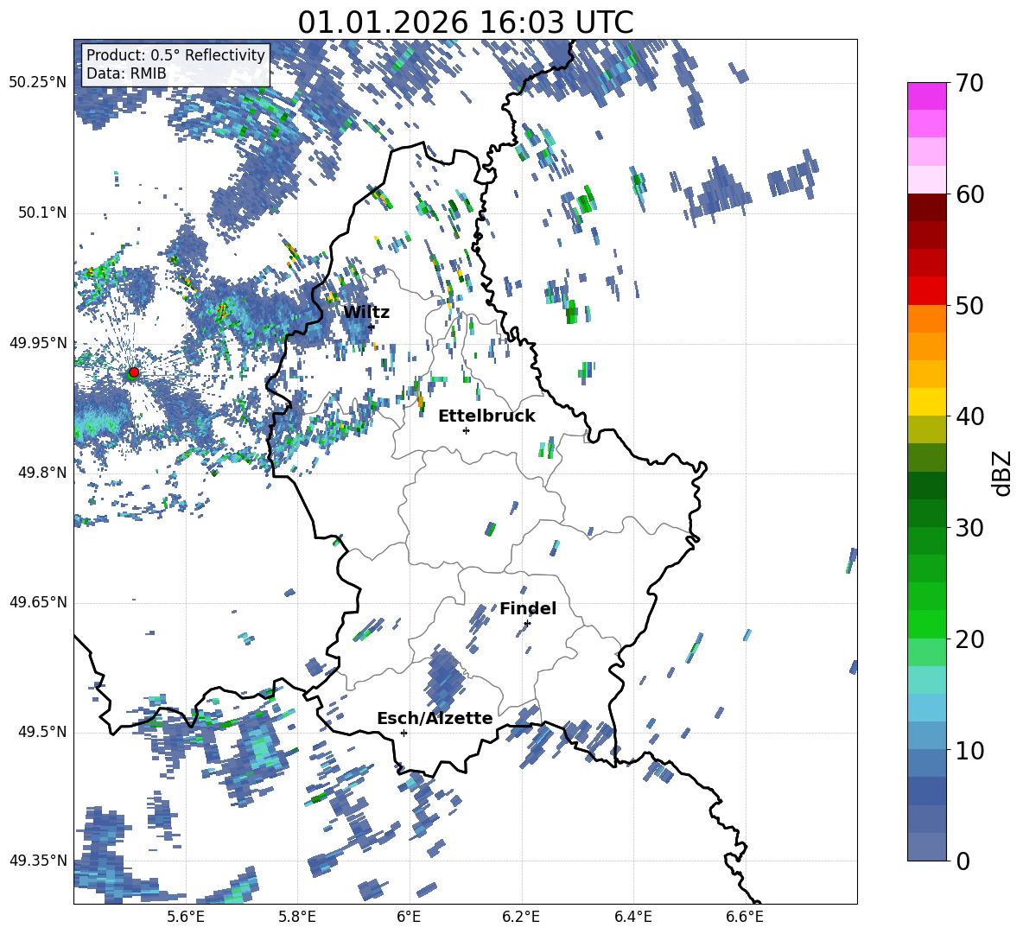Click the 40 tick on colorbar
The width and height of the screenshot is (1023, 934).
pyautogui.click(x=970, y=416)
